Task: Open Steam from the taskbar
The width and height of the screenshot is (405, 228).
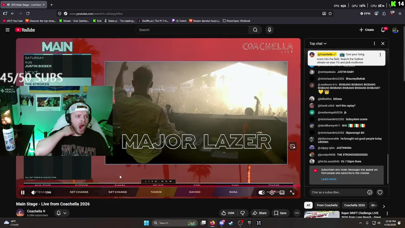Action: click(231, 223)
